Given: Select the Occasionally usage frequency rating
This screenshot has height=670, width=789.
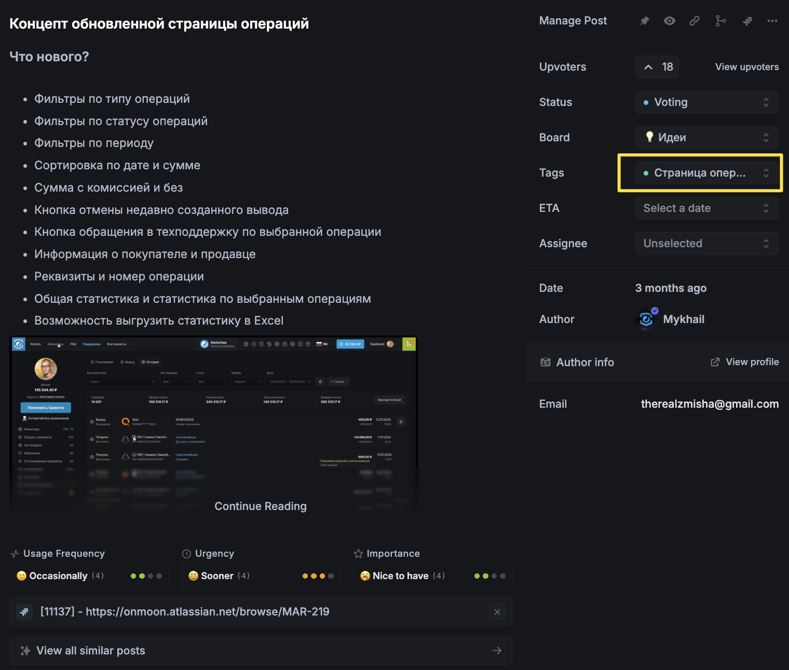Looking at the screenshot, I should 89,576.
